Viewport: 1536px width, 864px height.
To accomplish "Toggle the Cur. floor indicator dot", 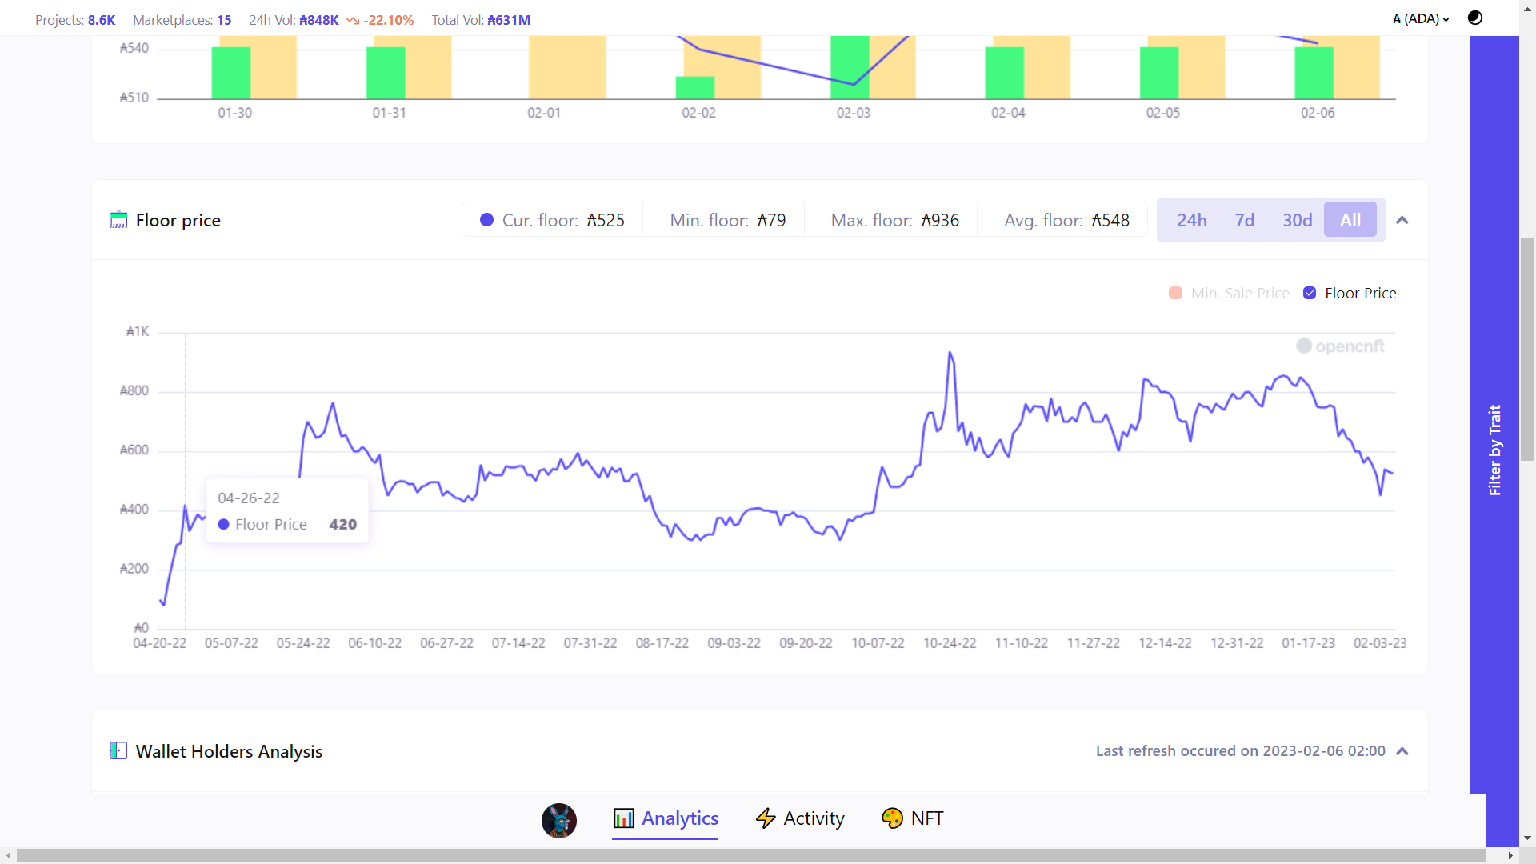I will pos(486,220).
